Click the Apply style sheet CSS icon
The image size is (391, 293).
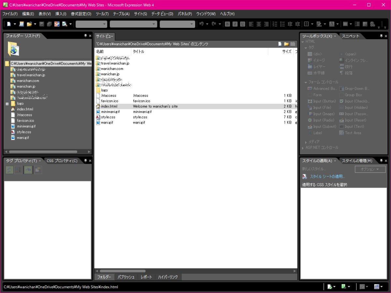click(304, 176)
